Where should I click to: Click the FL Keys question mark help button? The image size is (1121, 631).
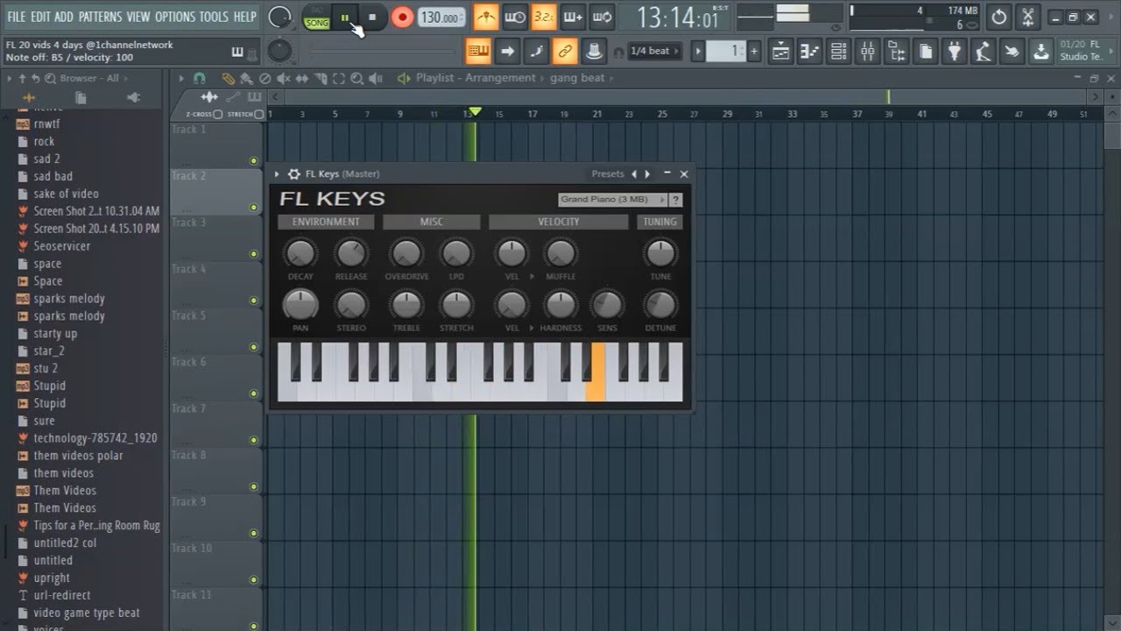click(675, 200)
